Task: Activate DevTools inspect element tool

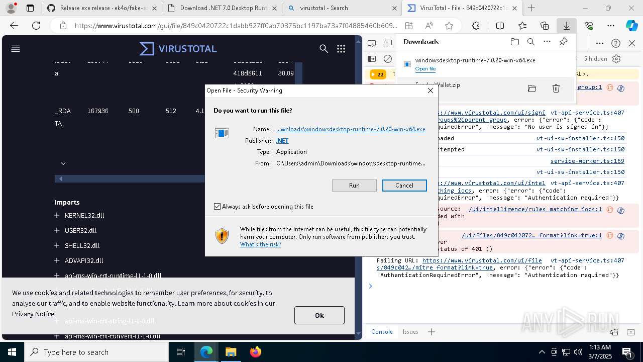Action: click(x=372, y=44)
